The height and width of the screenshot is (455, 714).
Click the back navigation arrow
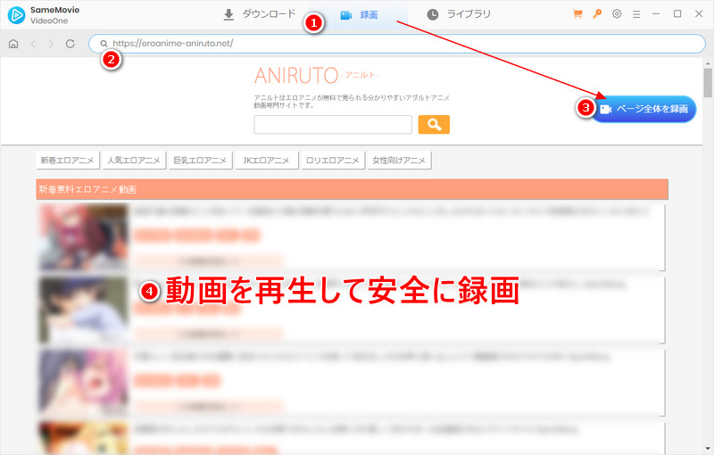(33, 44)
